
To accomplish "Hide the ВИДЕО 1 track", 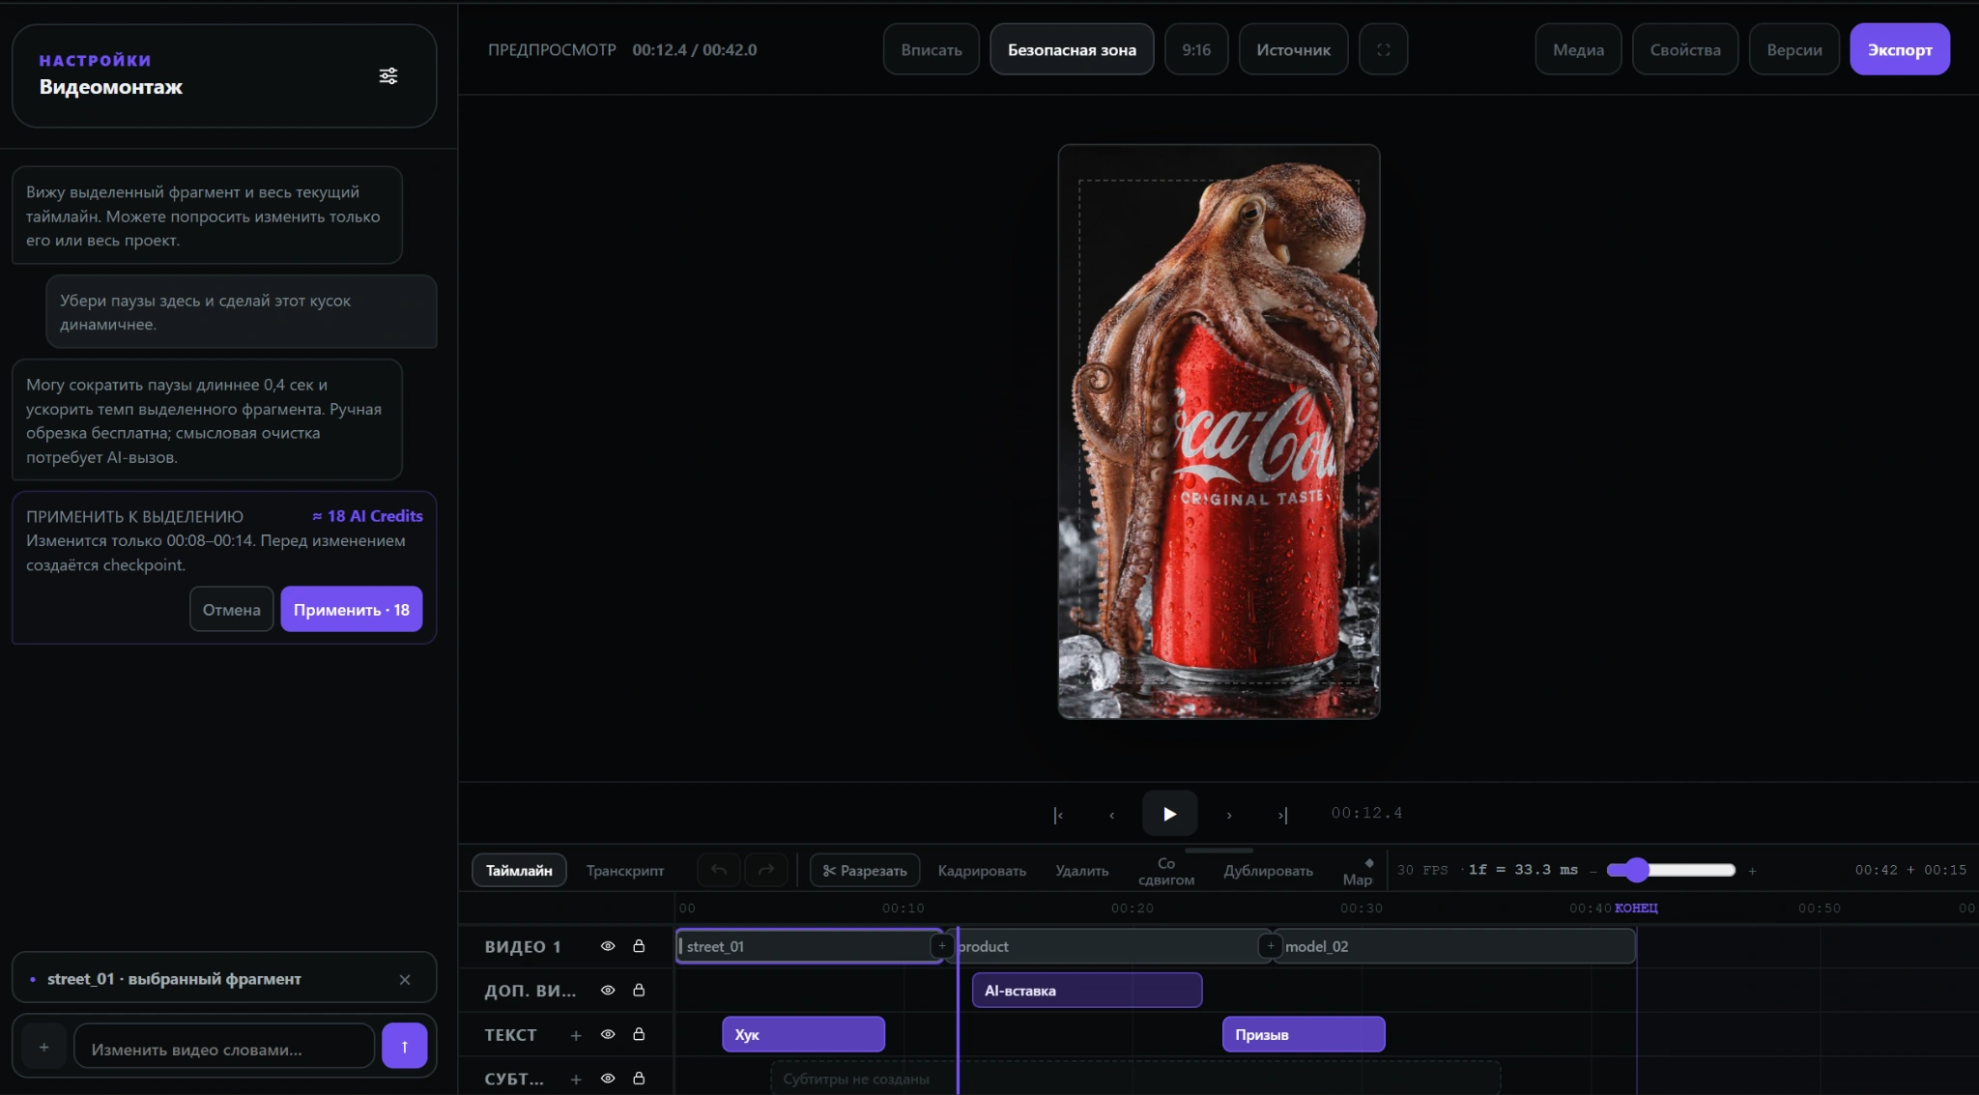I will click(x=608, y=946).
